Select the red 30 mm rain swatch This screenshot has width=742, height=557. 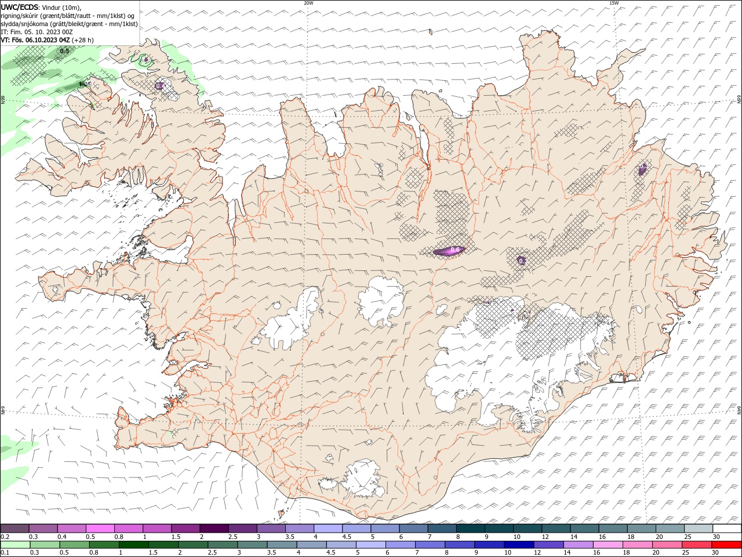(x=726, y=545)
